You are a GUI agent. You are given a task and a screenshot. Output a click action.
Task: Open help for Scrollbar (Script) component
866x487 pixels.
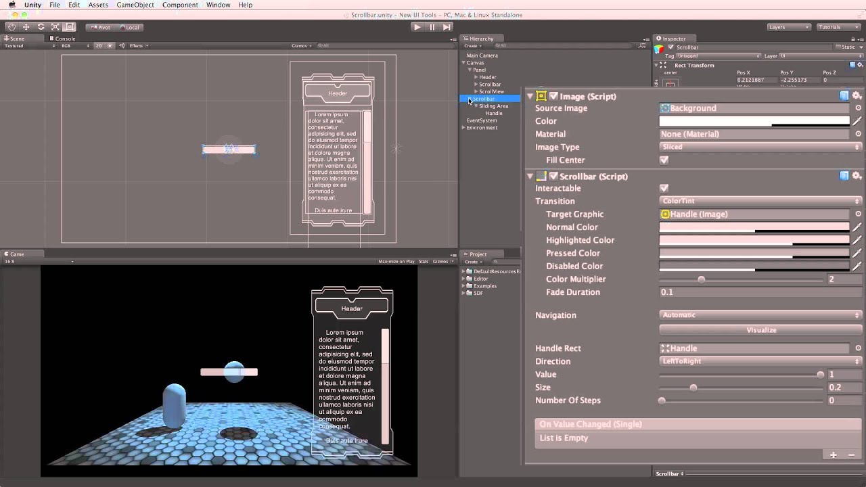coord(844,176)
